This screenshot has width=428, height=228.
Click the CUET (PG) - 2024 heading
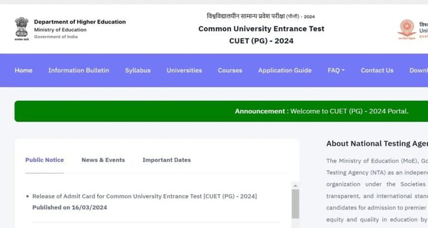pyautogui.click(x=261, y=41)
